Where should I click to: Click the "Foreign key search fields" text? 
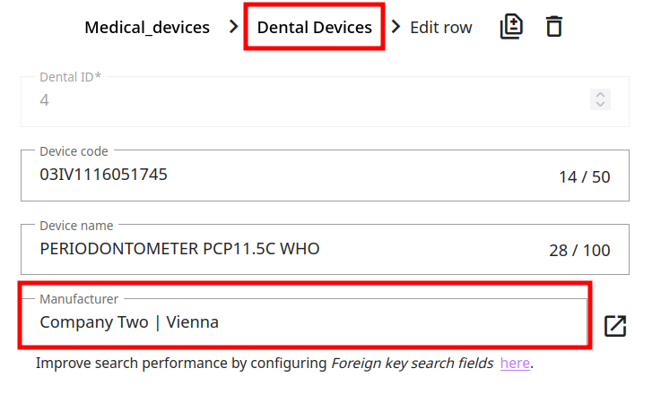pyautogui.click(x=413, y=364)
